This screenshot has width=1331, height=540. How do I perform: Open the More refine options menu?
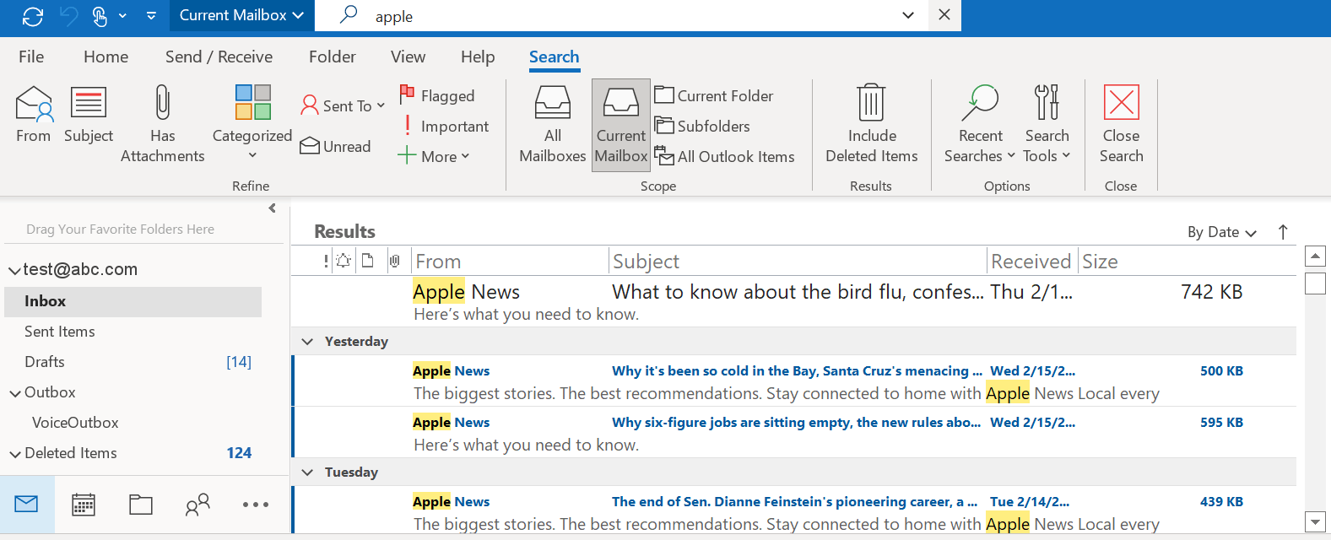click(433, 156)
